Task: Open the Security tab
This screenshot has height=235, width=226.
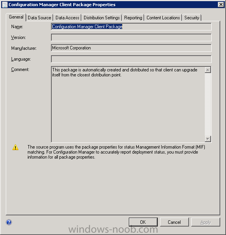Action: [192, 18]
